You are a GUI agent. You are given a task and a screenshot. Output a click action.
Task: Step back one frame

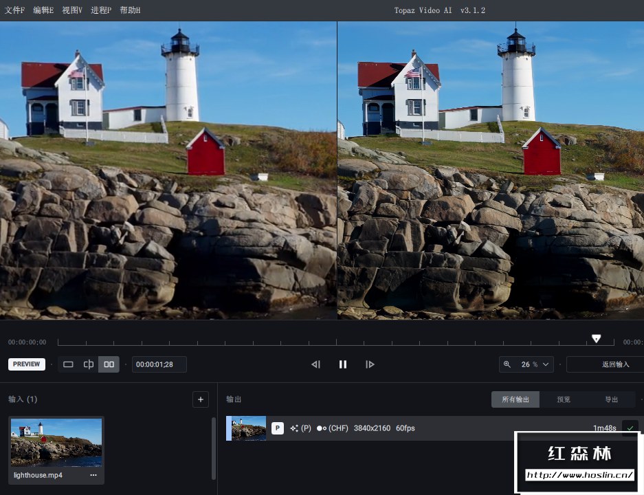(x=315, y=364)
